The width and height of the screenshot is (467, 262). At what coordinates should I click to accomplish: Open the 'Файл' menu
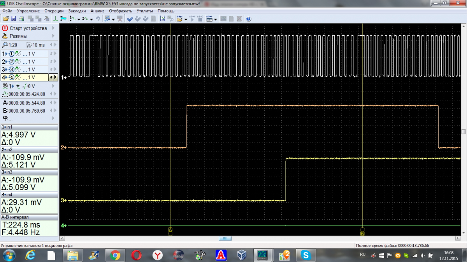[x=7, y=11]
